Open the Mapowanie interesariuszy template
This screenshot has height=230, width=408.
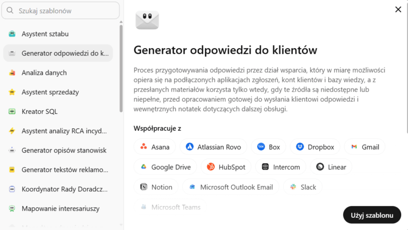(x=58, y=208)
